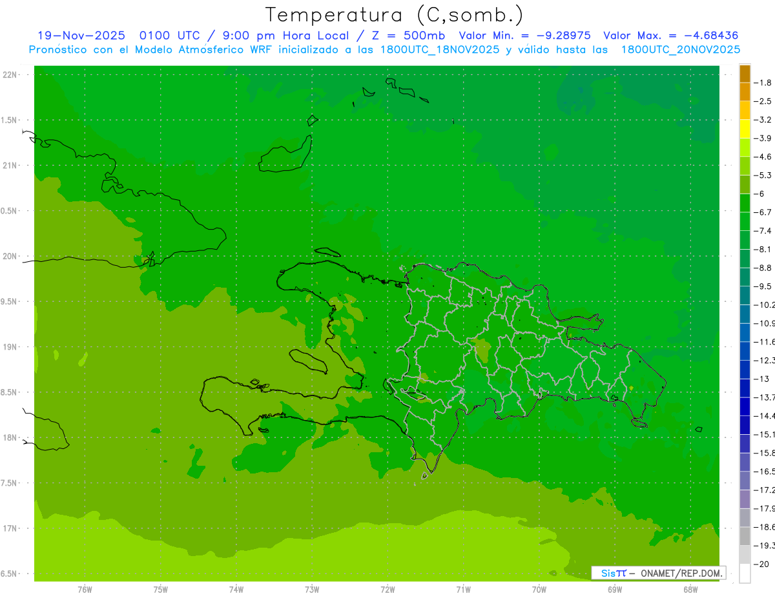Click the date text 19-Nov-2025

click(81, 36)
